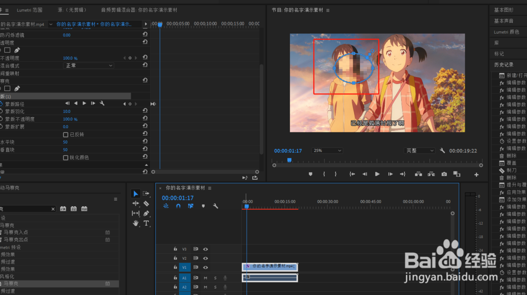527x295 pixels.
Task: Solo the A2 audio track
Action: 216,287
